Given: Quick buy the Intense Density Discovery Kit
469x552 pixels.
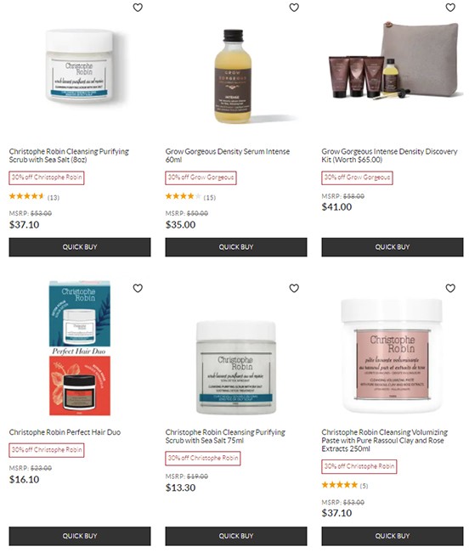Looking at the screenshot, I should [393, 247].
